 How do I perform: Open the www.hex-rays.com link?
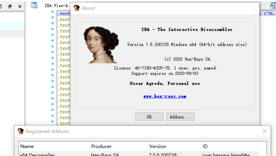coord(165,96)
